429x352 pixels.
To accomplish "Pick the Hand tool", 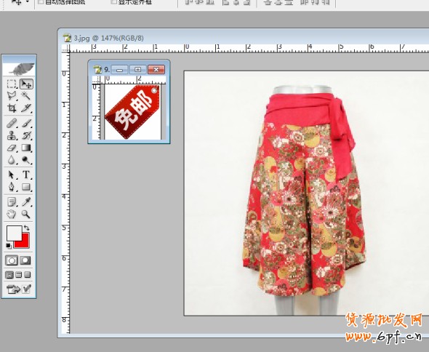I will pyautogui.click(x=12, y=214).
